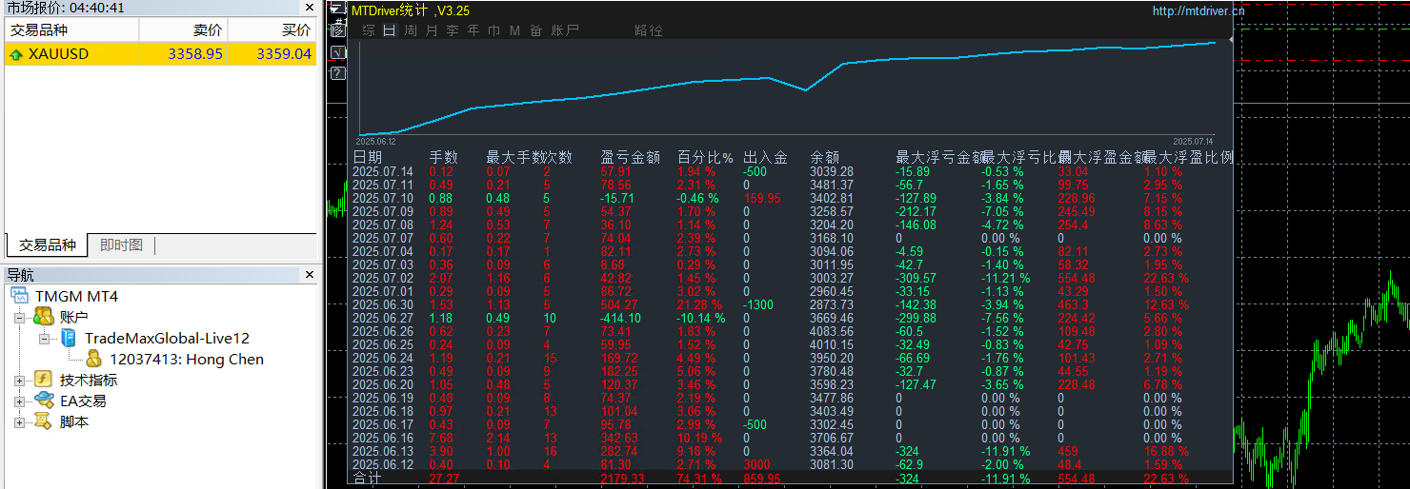1410x489 pixels.
Task: Collapse the TradeMaxGlobal-Live12 tree node
Action: 45,339
